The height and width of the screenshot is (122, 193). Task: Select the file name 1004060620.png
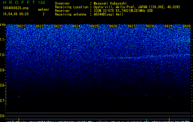pos(16,8)
